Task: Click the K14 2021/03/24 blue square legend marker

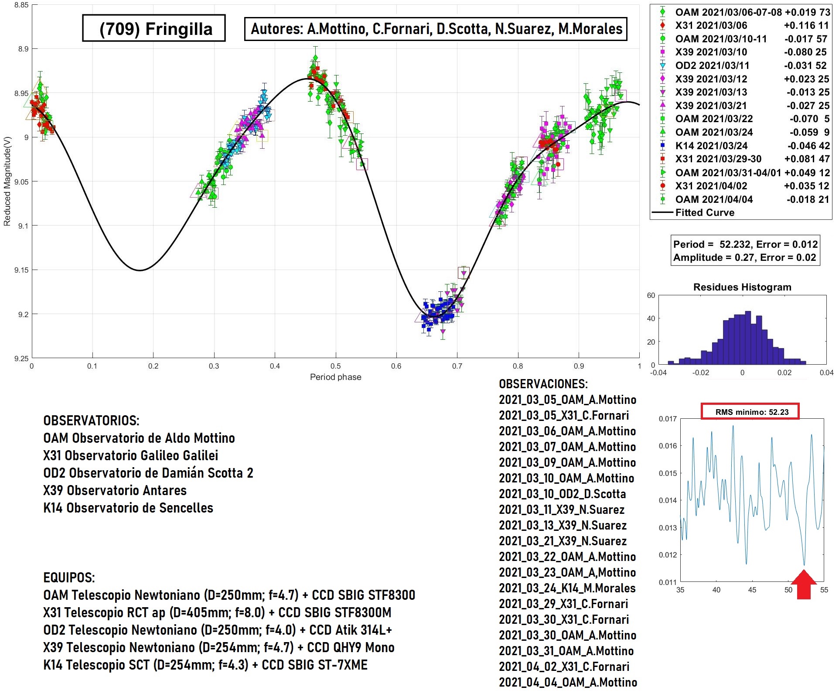Action: pos(663,146)
